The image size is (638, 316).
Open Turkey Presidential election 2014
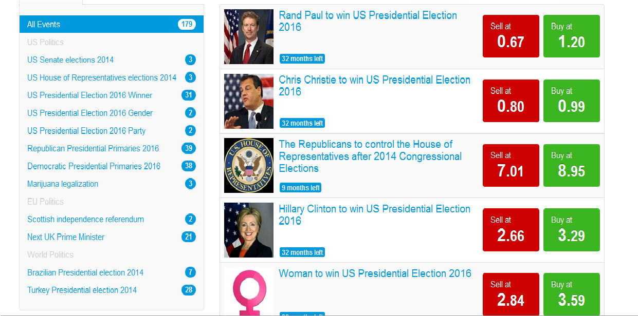pyautogui.click(x=82, y=290)
